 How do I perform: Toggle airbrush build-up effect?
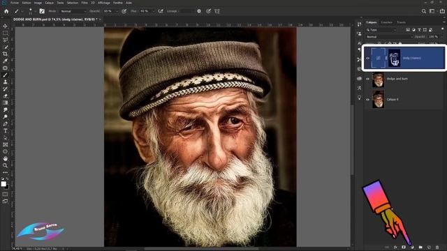161,11
